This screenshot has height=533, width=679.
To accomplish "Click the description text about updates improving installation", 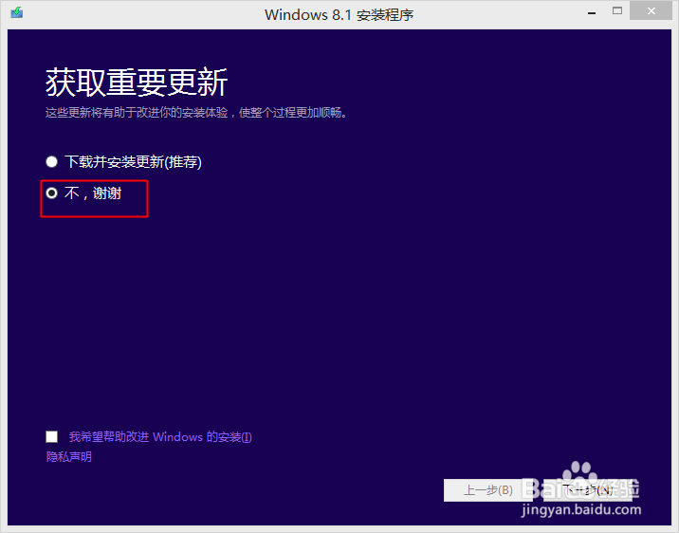I will click(196, 113).
